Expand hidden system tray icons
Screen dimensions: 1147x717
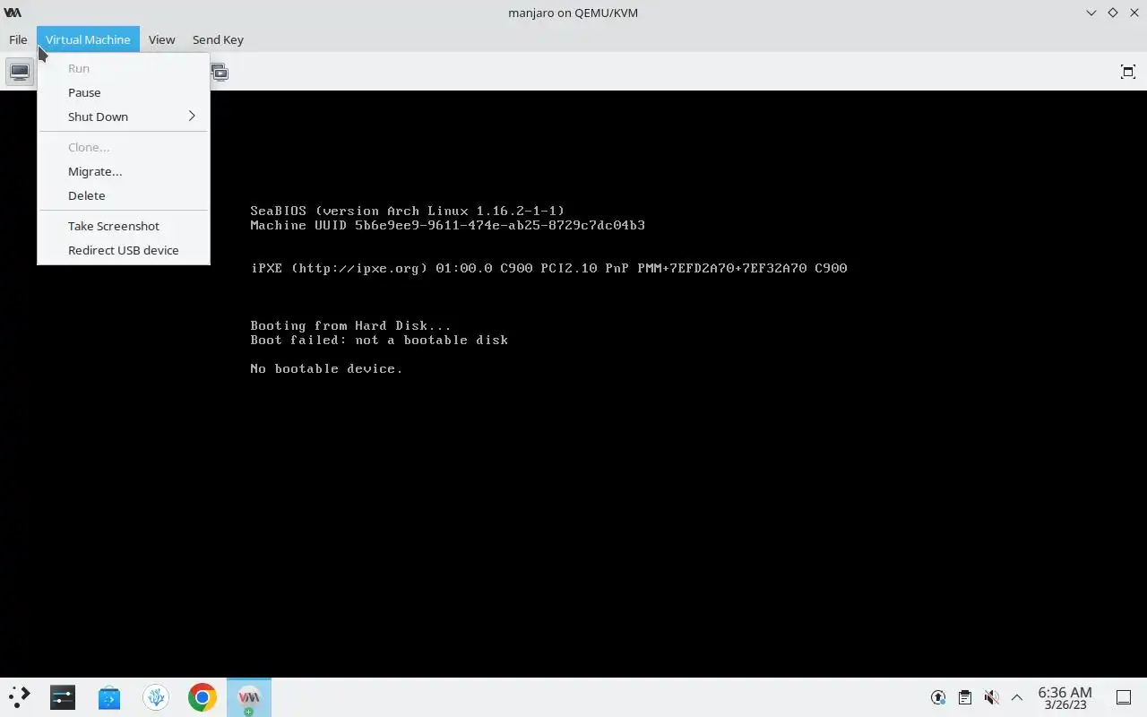1017,697
